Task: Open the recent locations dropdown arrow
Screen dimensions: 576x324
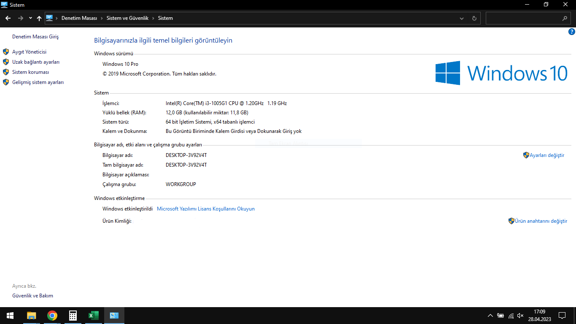Action: [x=30, y=18]
